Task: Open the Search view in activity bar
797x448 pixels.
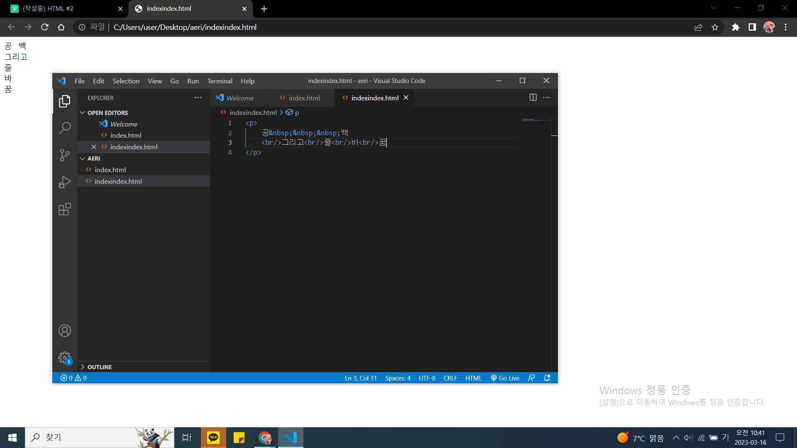Action: pyautogui.click(x=65, y=128)
